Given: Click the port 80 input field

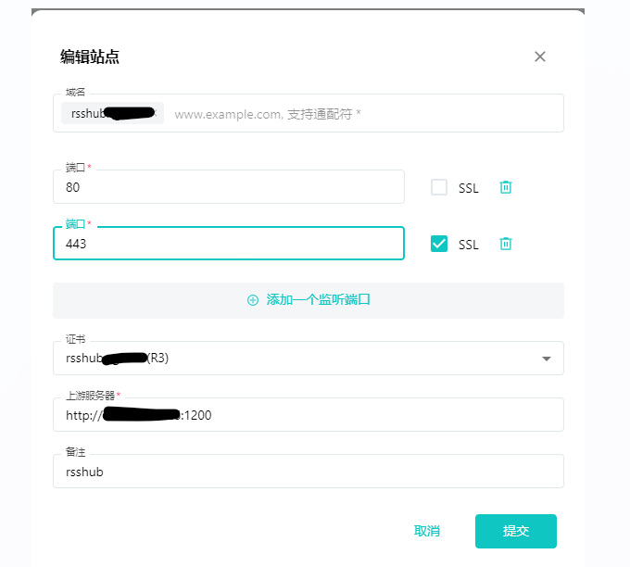Looking at the screenshot, I should click(x=229, y=187).
